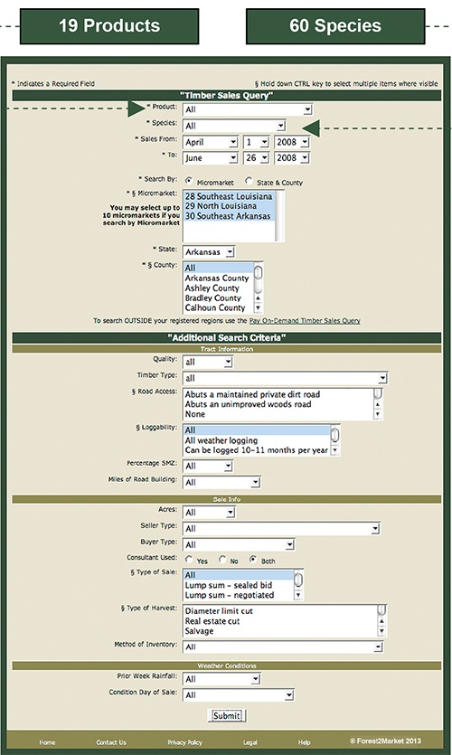Select All in the County list
Screen dimensions: 452x755
(219, 269)
